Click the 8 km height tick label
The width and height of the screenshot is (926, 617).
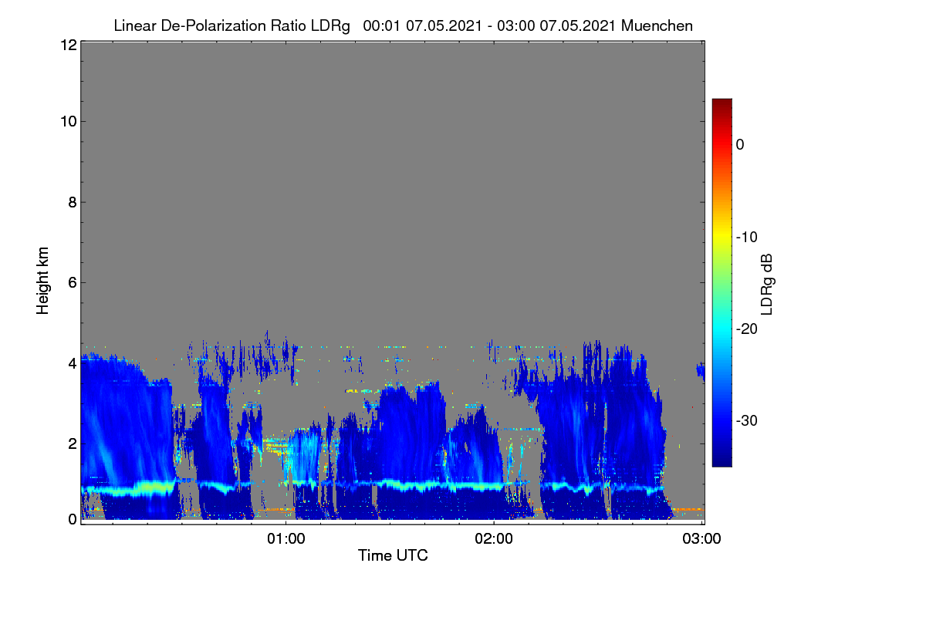(72, 202)
